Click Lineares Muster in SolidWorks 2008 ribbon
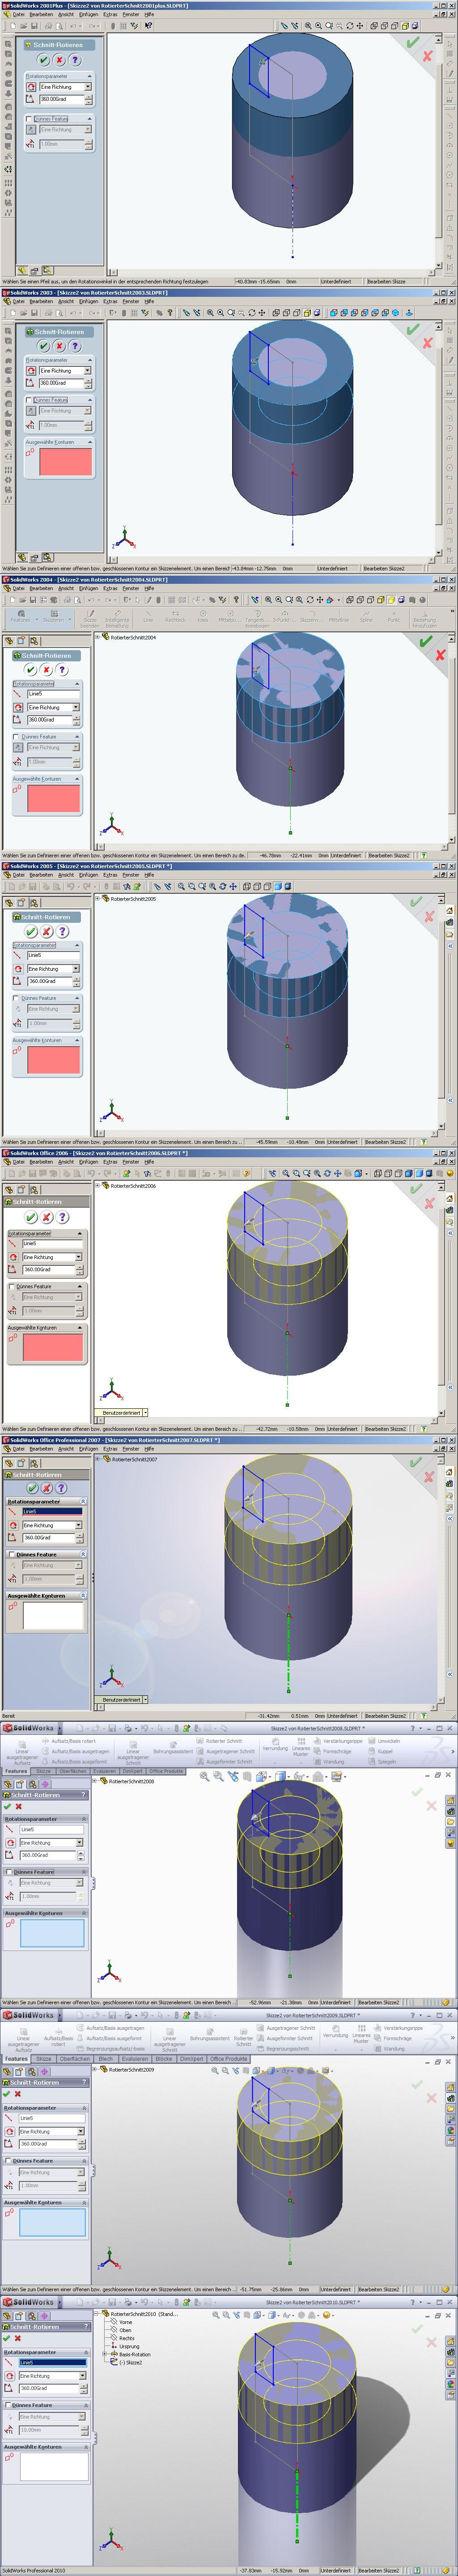The height and width of the screenshot is (2576, 458). (x=301, y=1747)
